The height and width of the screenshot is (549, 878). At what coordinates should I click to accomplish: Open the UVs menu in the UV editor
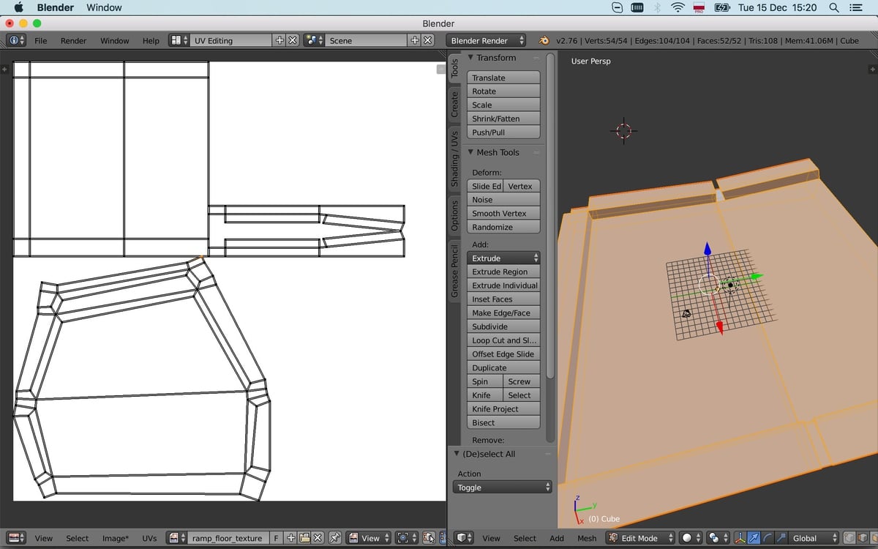pos(149,538)
